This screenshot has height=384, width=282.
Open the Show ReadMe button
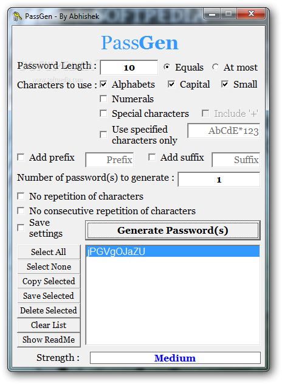(x=49, y=340)
